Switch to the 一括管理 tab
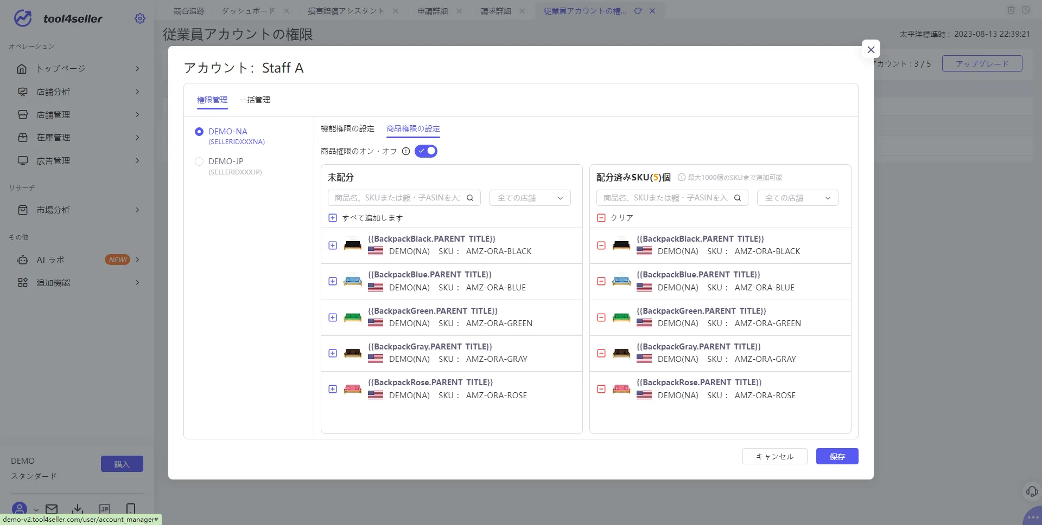The height and width of the screenshot is (525, 1042). tap(255, 100)
